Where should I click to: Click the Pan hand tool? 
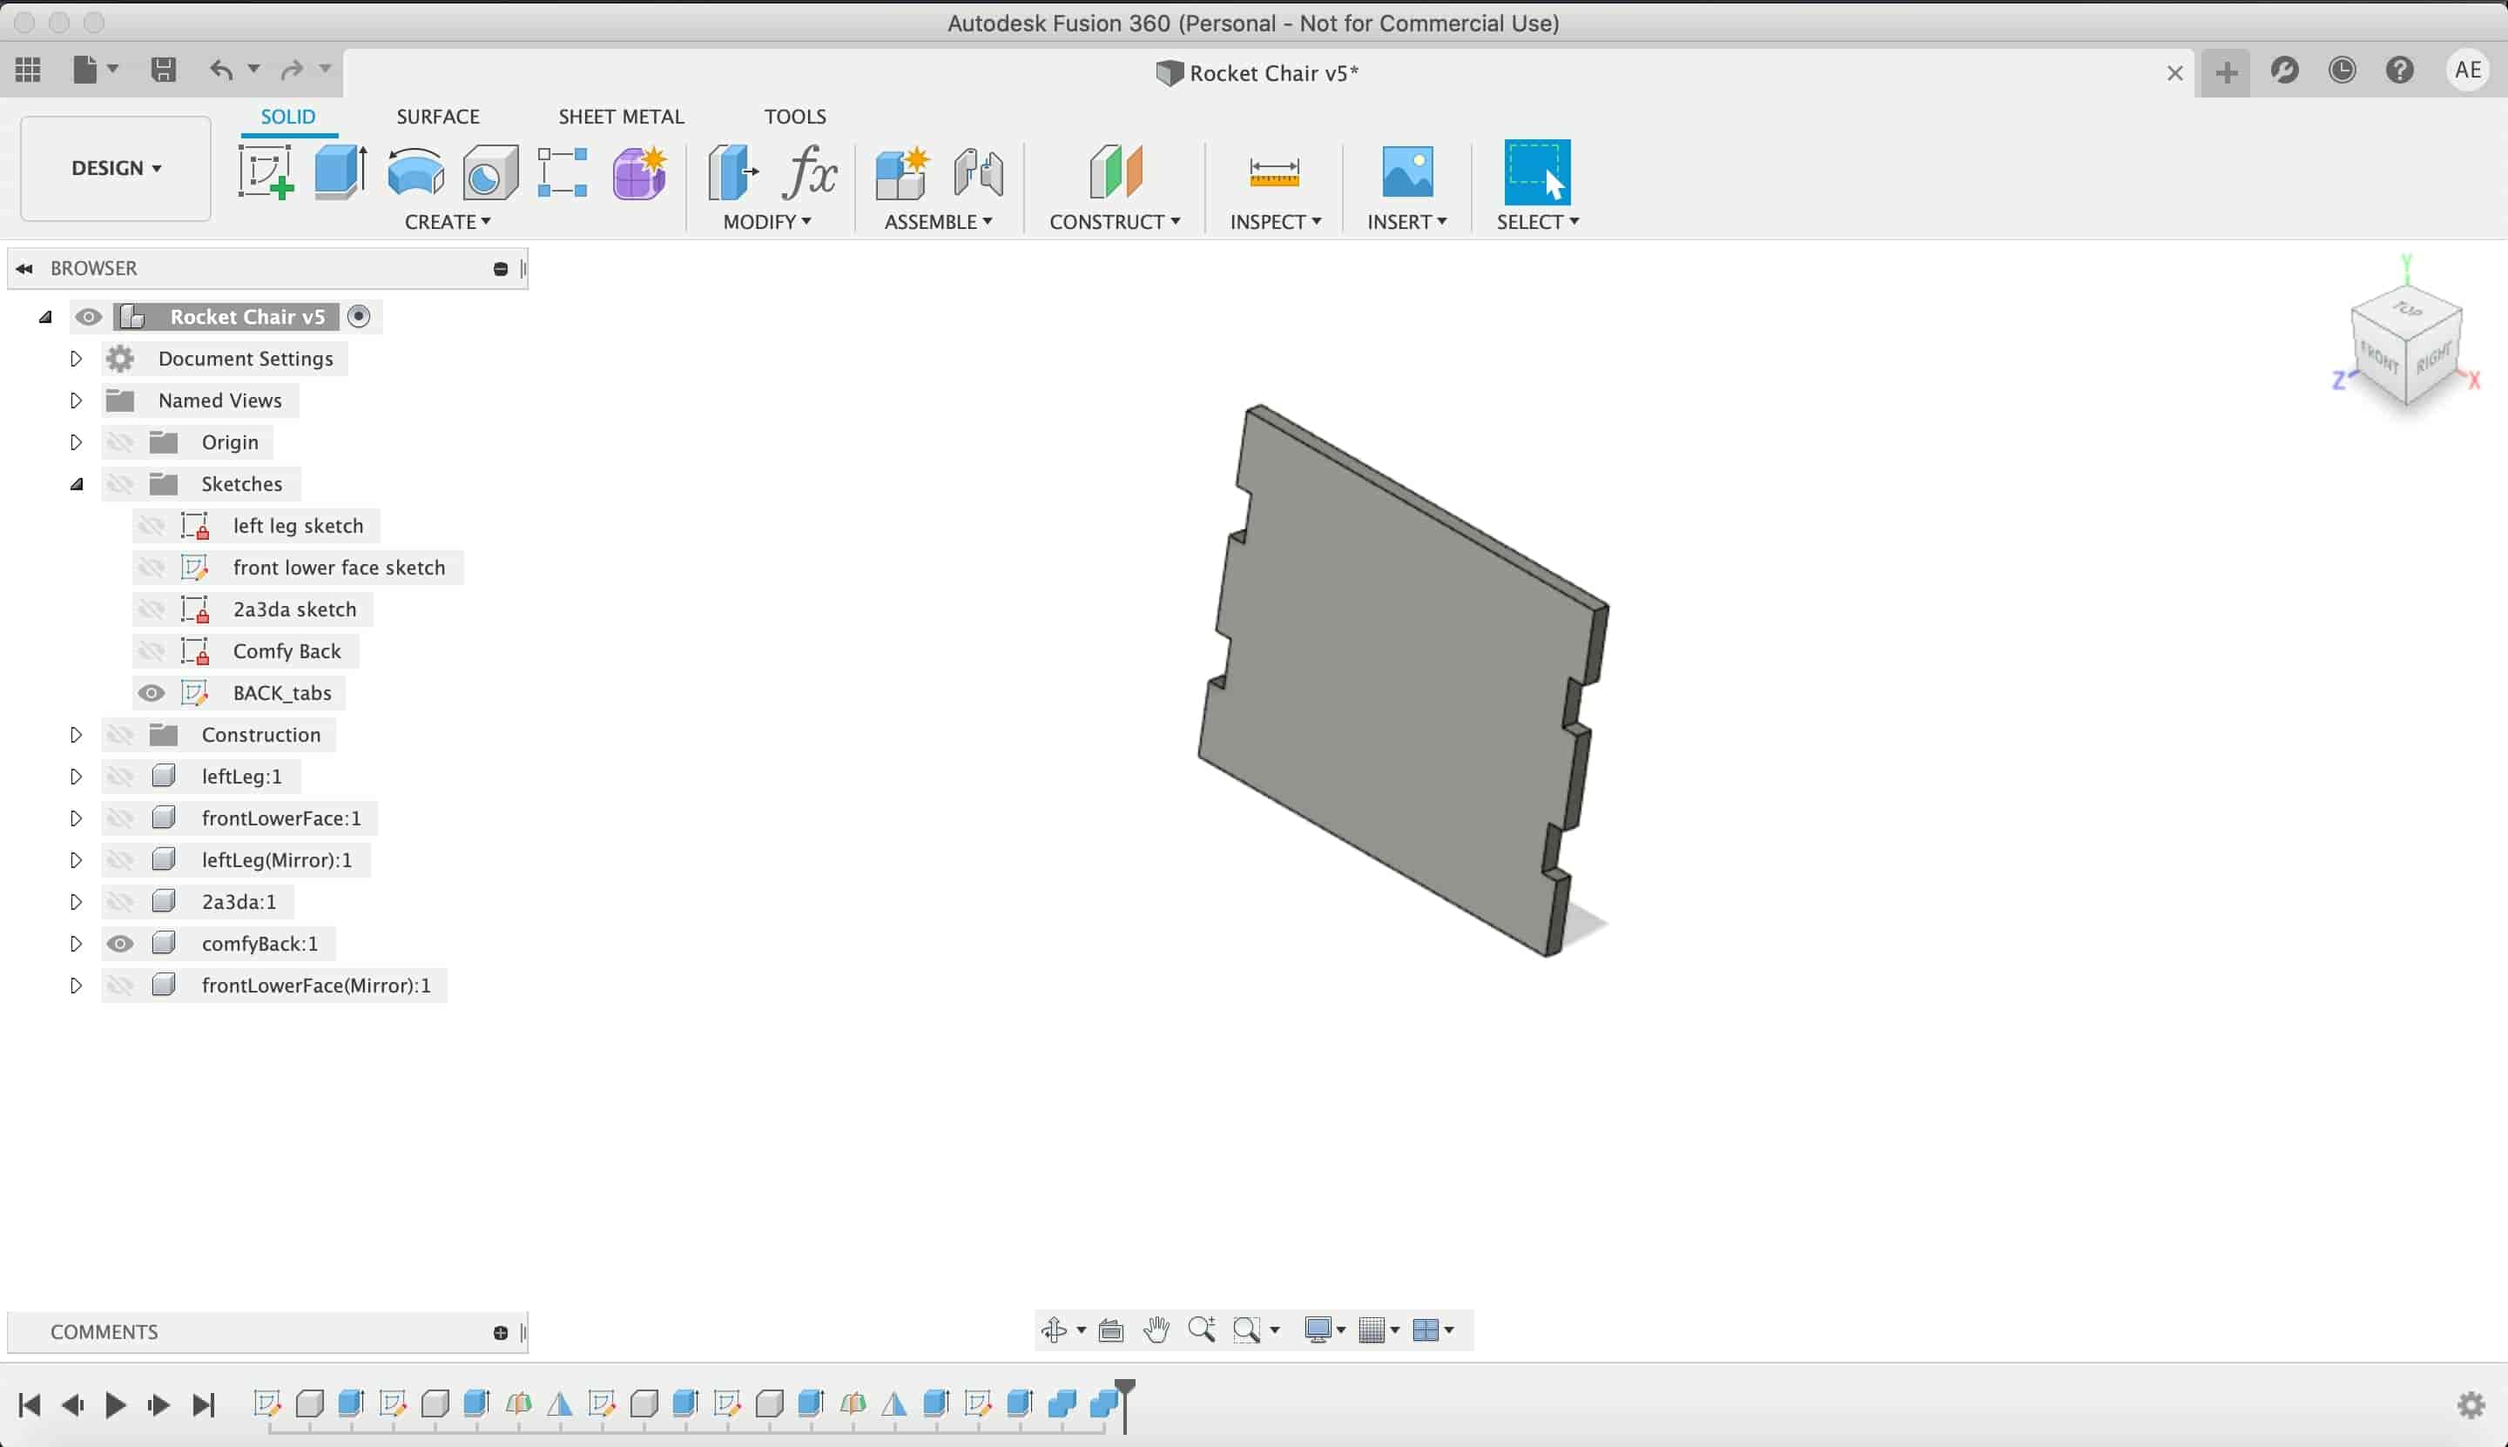tap(1156, 1329)
